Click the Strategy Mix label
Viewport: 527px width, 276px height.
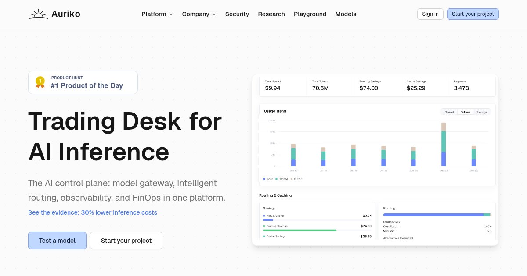(x=392, y=222)
